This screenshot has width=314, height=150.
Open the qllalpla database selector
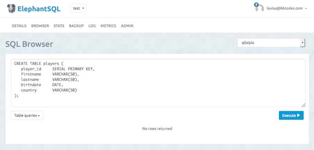[x=271, y=43]
